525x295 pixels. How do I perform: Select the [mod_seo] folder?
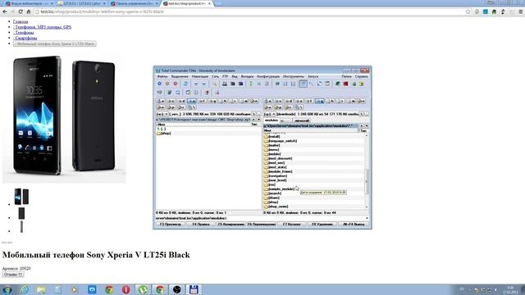click(274, 163)
